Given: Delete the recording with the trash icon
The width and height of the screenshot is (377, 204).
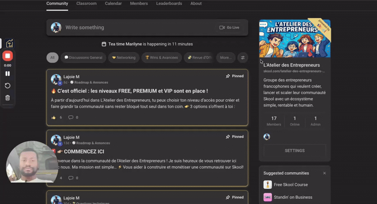Looking at the screenshot, I should [7, 98].
